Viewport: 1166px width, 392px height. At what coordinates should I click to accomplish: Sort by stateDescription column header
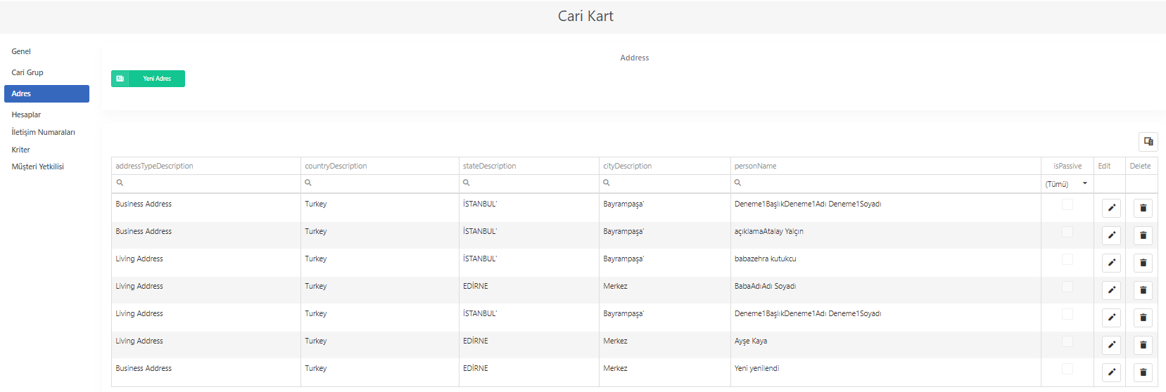528,166
